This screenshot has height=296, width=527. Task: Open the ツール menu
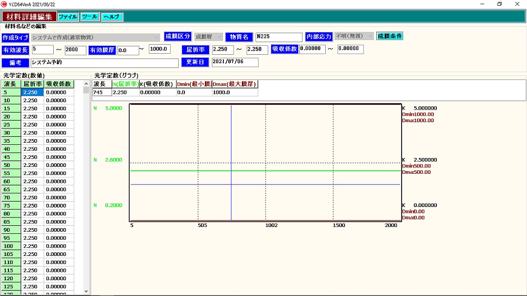tap(90, 17)
